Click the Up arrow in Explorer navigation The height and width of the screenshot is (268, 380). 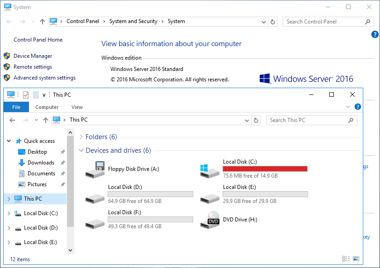tap(45, 120)
